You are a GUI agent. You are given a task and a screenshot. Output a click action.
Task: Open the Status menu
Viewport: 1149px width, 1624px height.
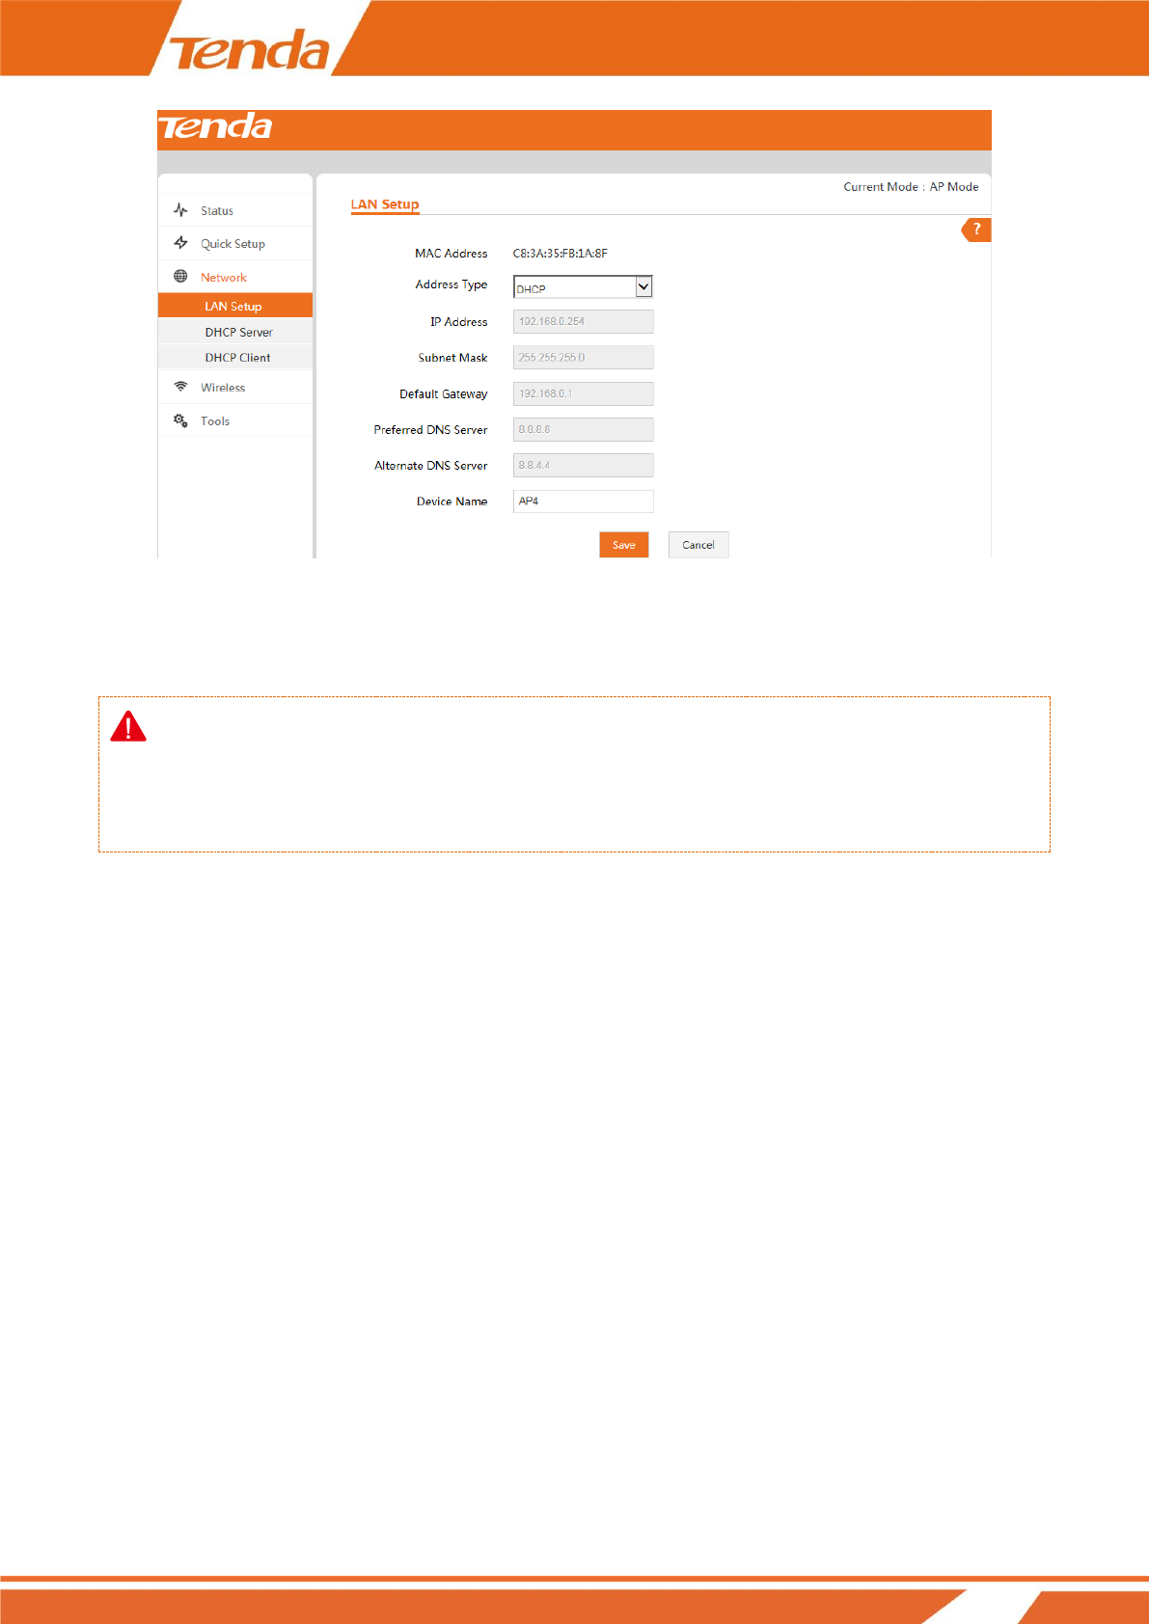(235, 210)
